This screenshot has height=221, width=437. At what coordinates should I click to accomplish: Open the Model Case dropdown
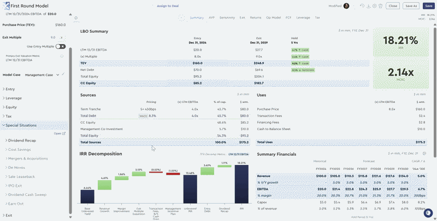(42, 75)
